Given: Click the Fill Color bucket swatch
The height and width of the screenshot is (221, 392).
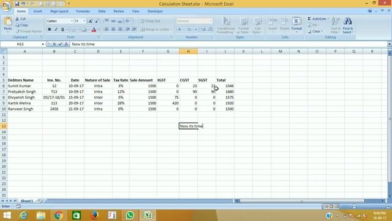Looking at the screenshot, I should click(x=85, y=29).
